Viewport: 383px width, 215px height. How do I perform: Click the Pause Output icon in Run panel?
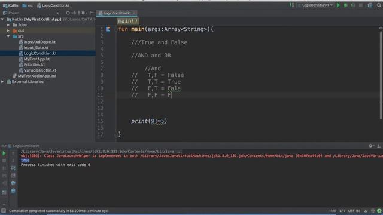pos(4,168)
